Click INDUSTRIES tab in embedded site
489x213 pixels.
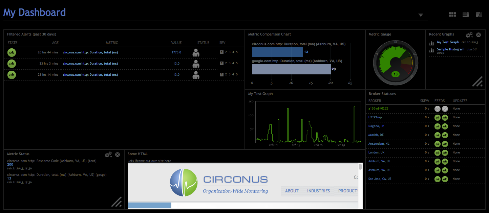coord(318,191)
